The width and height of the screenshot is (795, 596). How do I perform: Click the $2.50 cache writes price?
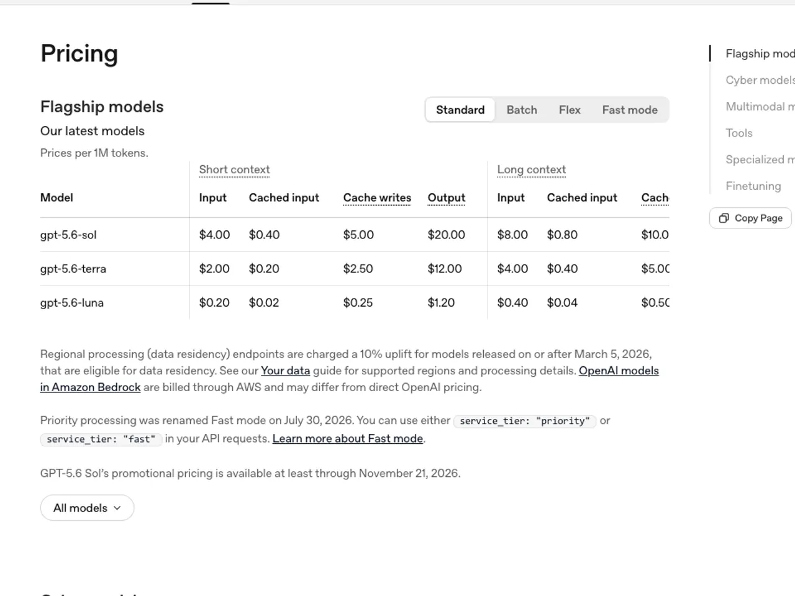pos(358,269)
